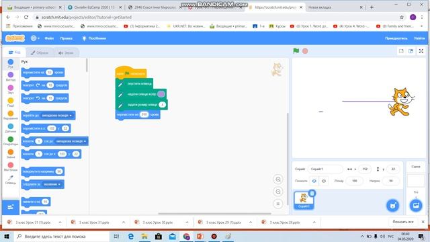Open Посібники tutorials
The height and width of the screenshot is (242, 430).
[x=94, y=38]
